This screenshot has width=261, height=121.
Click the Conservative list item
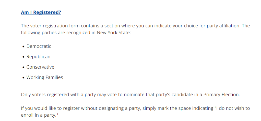pyautogui.click(x=40, y=67)
